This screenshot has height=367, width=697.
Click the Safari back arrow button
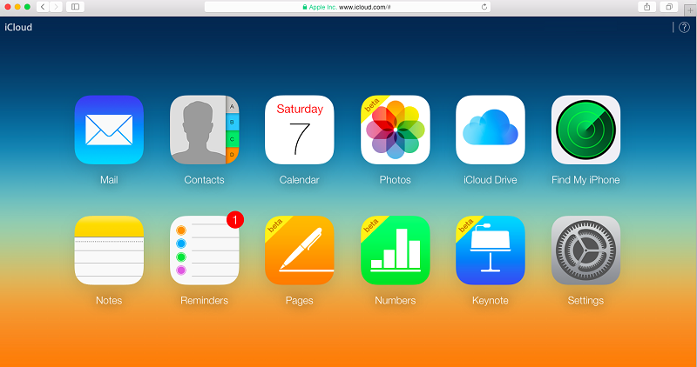(x=43, y=7)
